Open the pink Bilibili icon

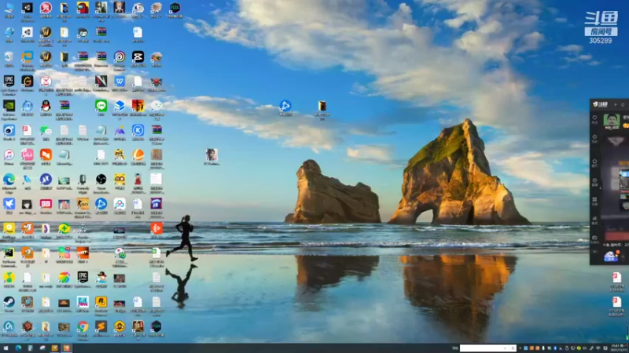(x=28, y=155)
